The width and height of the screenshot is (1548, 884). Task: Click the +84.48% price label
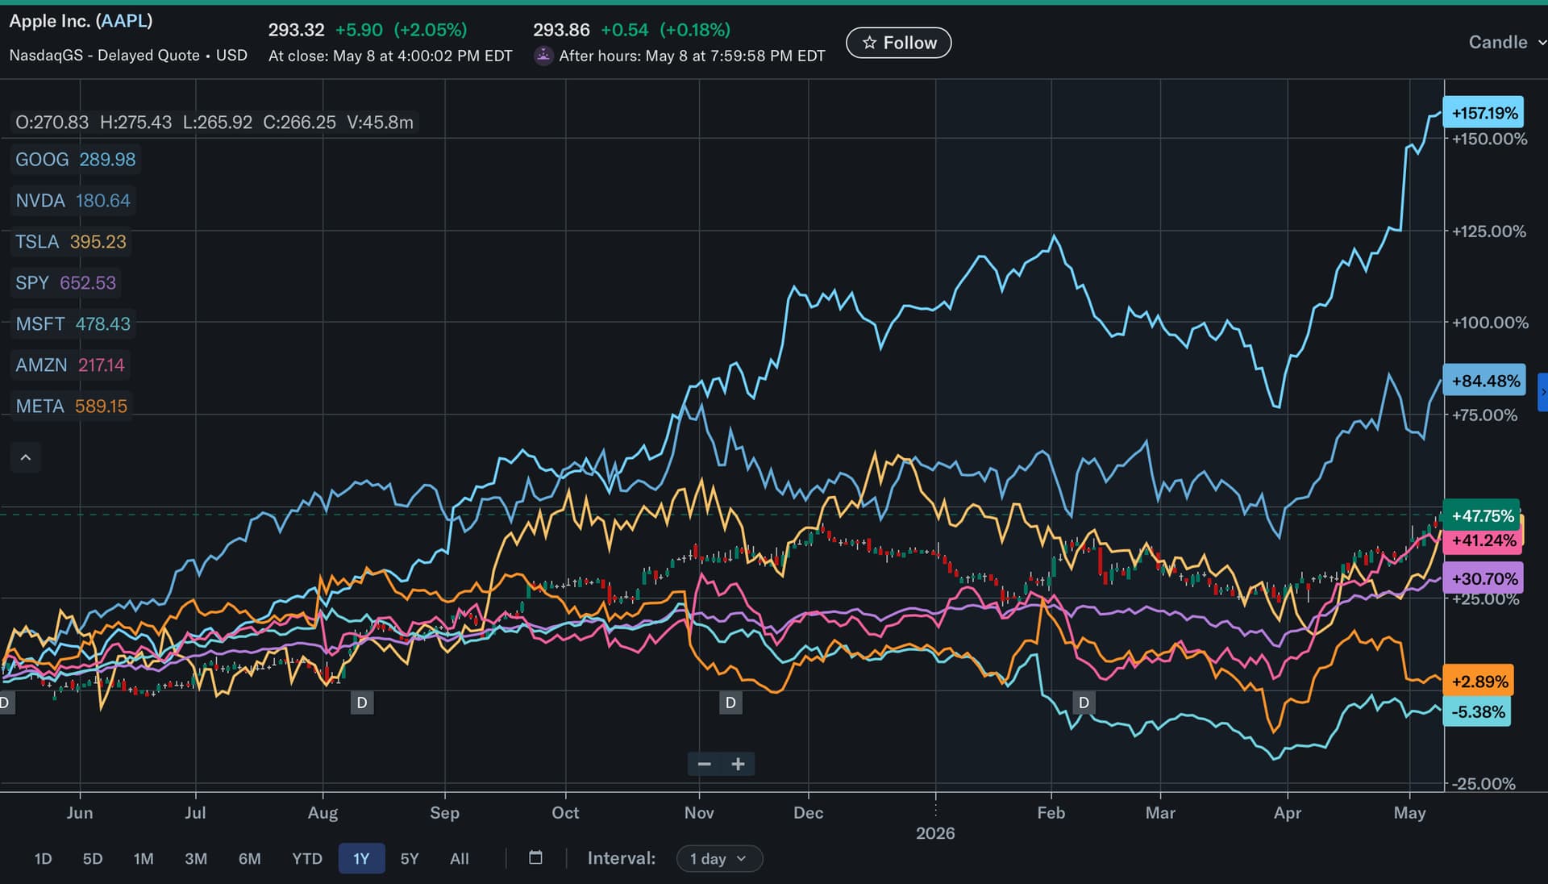(1485, 380)
